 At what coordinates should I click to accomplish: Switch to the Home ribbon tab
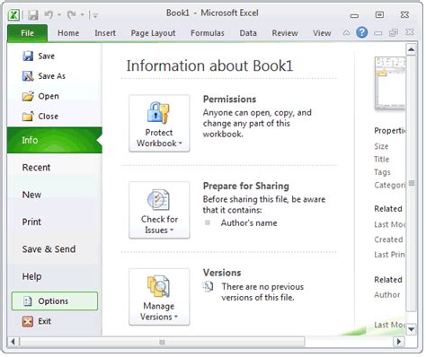(x=68, y=33)
